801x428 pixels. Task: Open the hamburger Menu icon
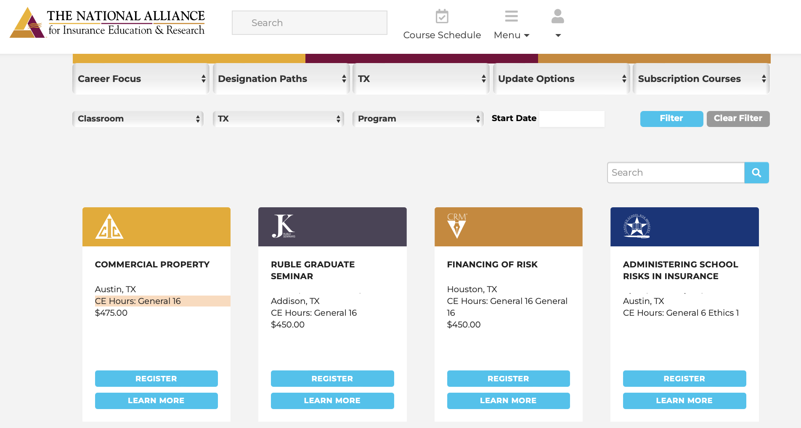tap(511, 16)
